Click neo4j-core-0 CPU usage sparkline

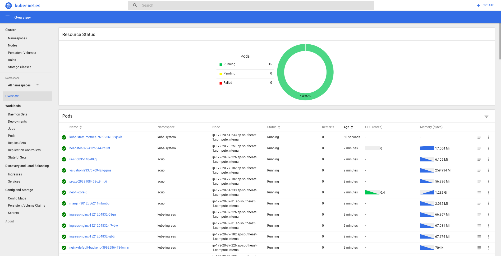click(x=372, y=192)
